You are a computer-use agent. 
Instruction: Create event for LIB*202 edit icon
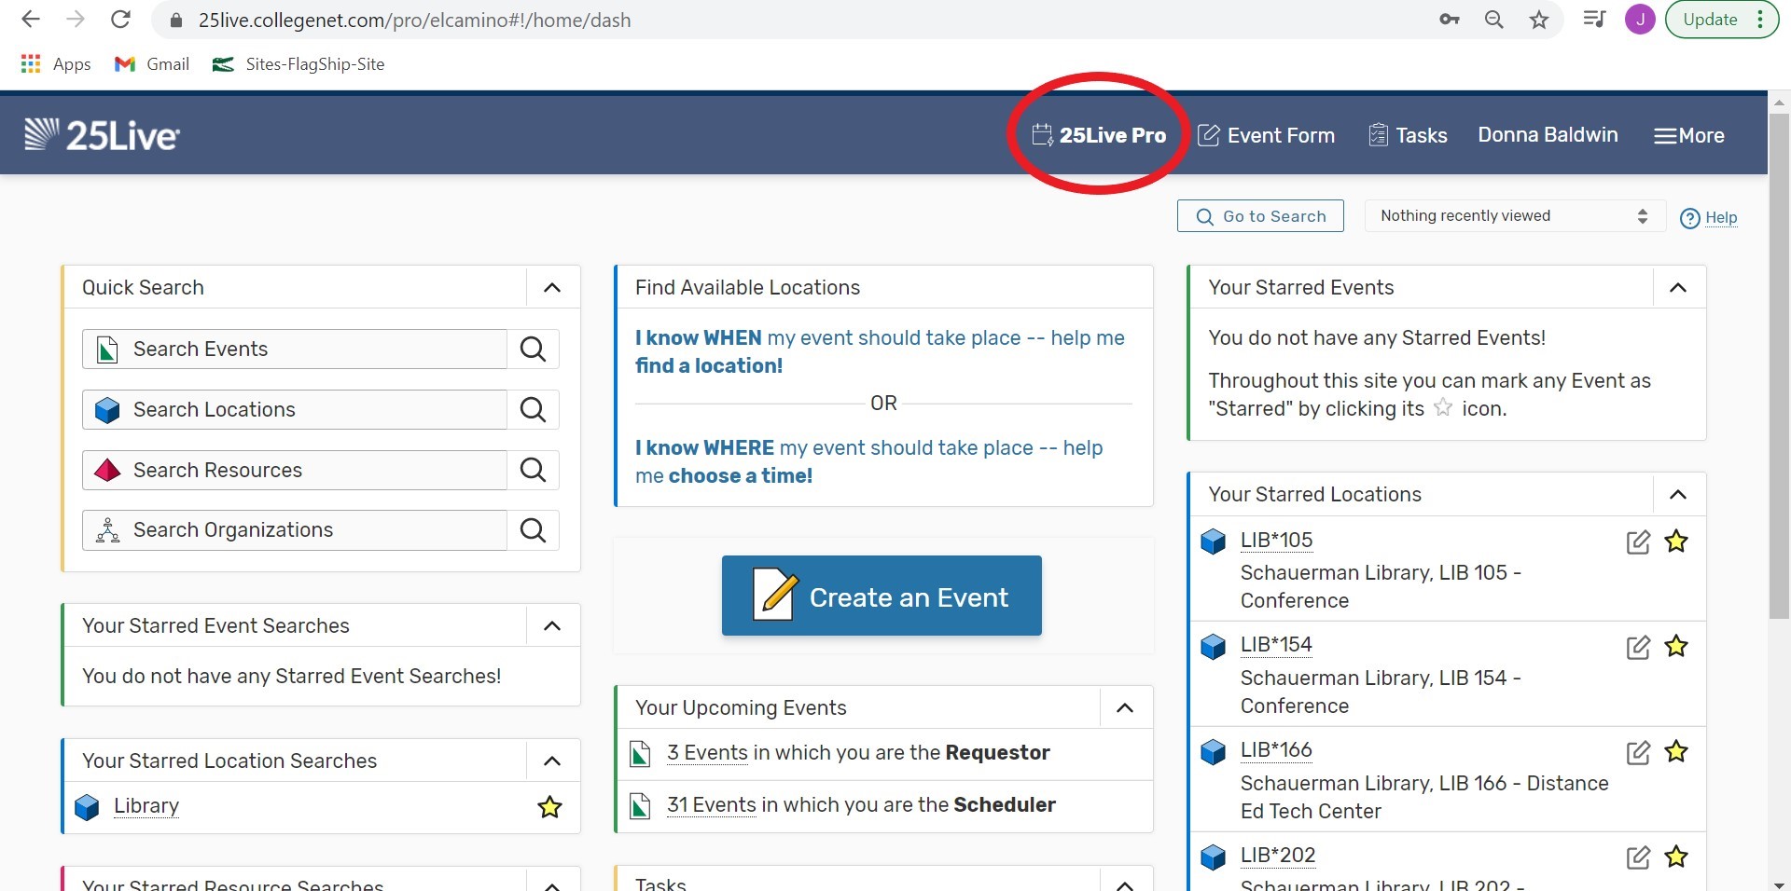[x=1638, y=857]
